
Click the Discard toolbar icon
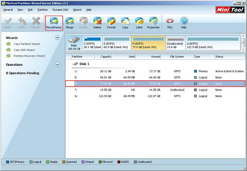[36, 23]
